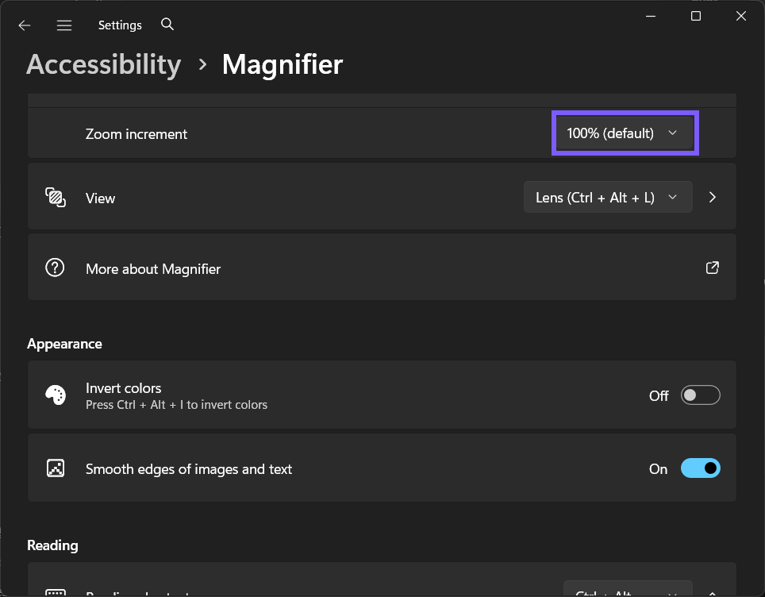
Task: Maximize the Settings window
Action: [696, 16]
